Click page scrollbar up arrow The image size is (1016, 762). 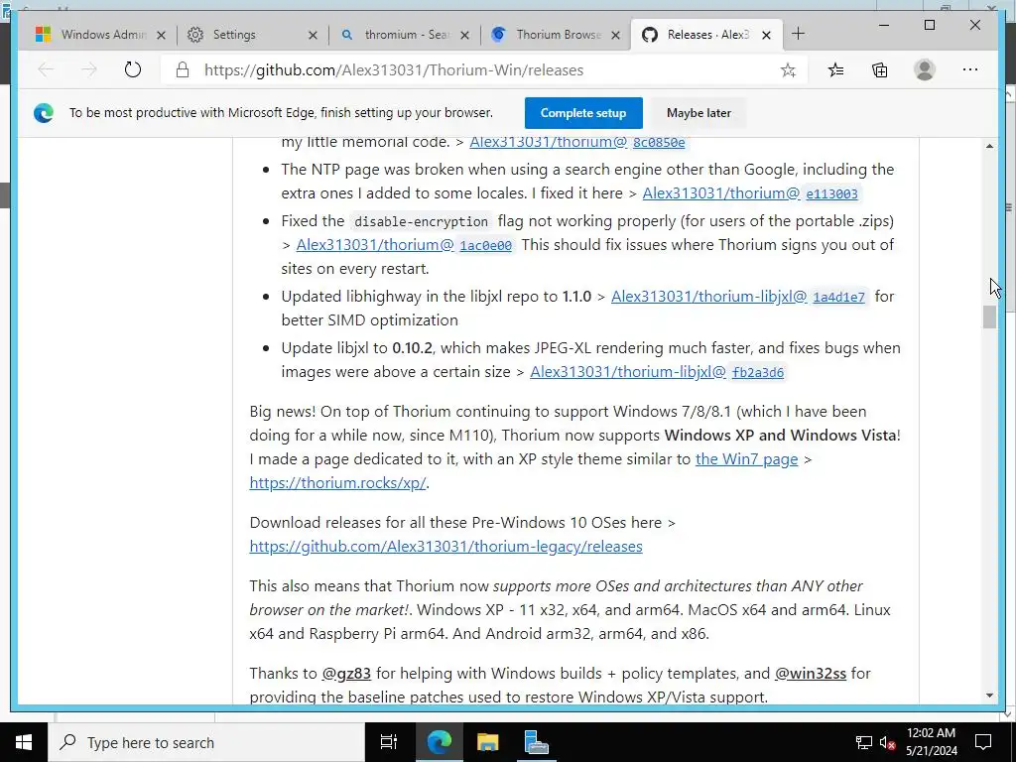click(989, 146)
